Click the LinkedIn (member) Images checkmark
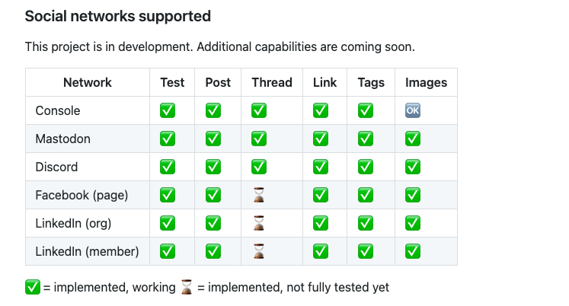The height and width of the screenshot is (306, 569). point(413,251)
